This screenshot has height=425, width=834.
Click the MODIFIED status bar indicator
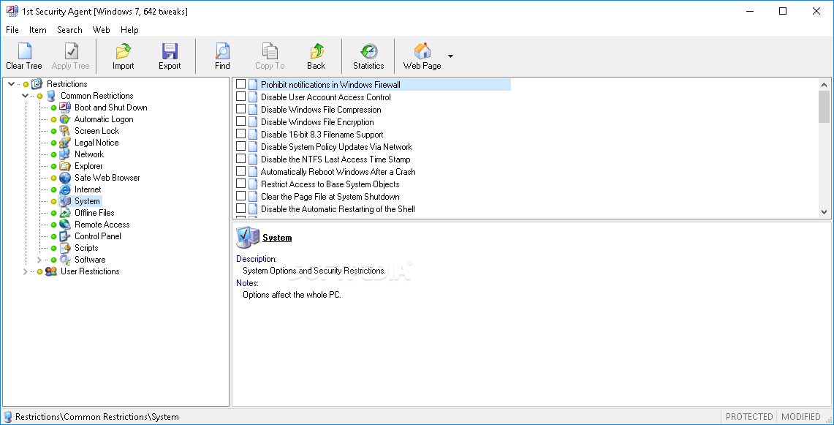[x=800, y=416]
